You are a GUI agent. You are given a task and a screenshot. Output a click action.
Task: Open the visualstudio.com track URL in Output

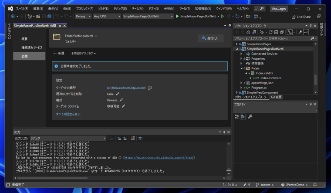click(159, 158)
